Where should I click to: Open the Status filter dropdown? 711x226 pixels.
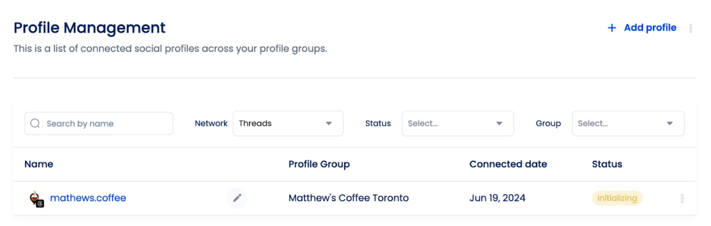(x=458, y=123)
